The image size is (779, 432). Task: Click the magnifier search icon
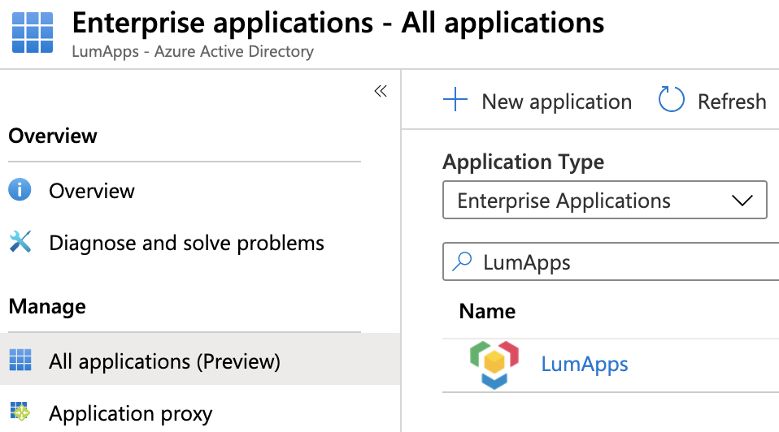462,261
